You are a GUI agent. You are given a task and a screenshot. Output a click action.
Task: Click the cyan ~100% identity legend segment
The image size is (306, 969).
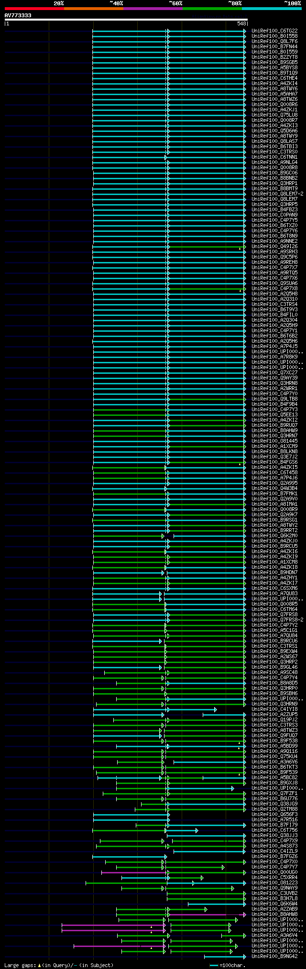272,8
